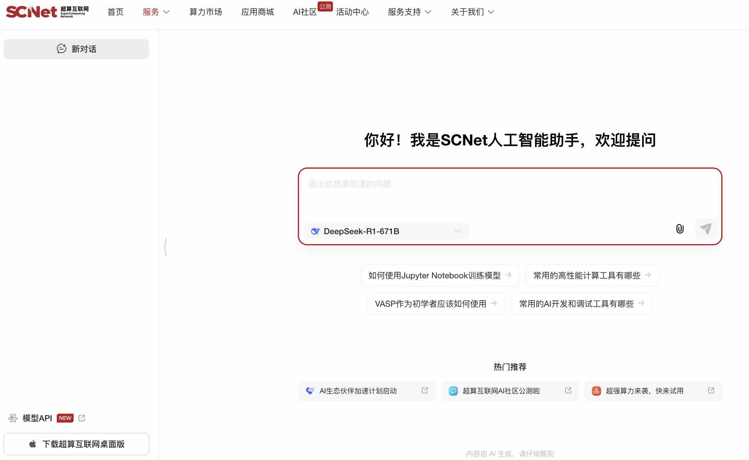Click the heart icon of AI生态伙伴加速计划启动
749x460 pixels.
click(x=310, y=391)
